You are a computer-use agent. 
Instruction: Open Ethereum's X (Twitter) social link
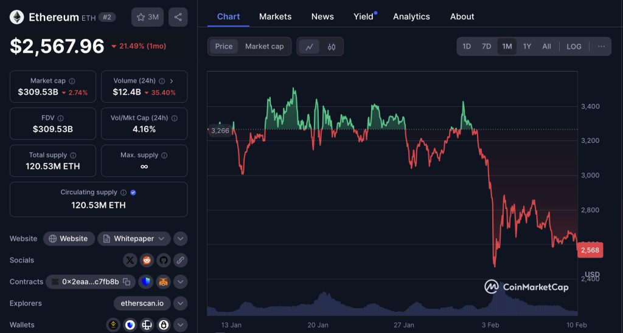(130, 260)
